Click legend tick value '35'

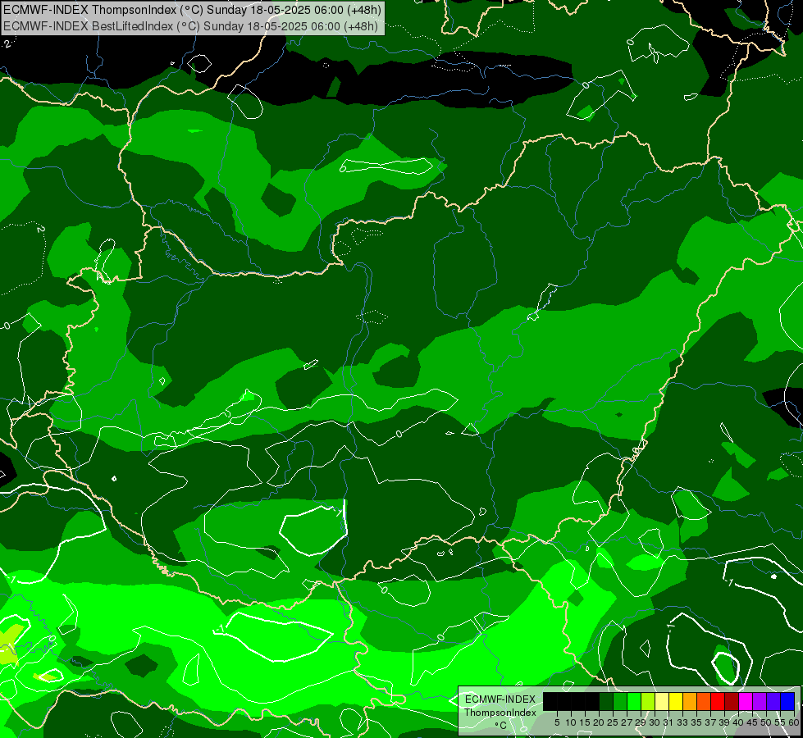click(696, 722)
